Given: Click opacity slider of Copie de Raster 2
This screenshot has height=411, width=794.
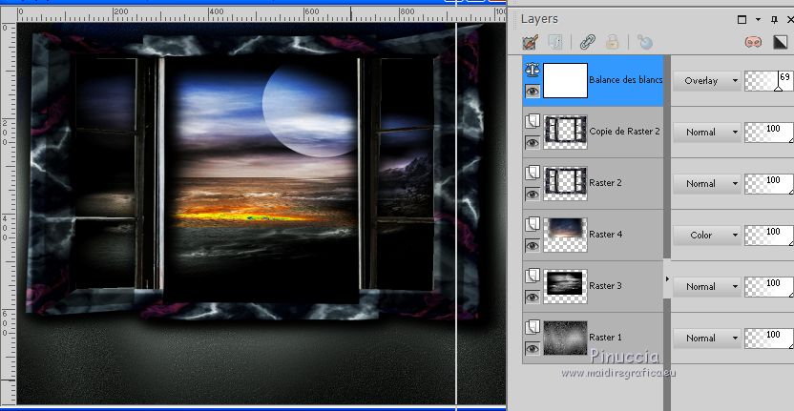Looking at the screenshot, I should pyautogui.click(x=768, y=133).
